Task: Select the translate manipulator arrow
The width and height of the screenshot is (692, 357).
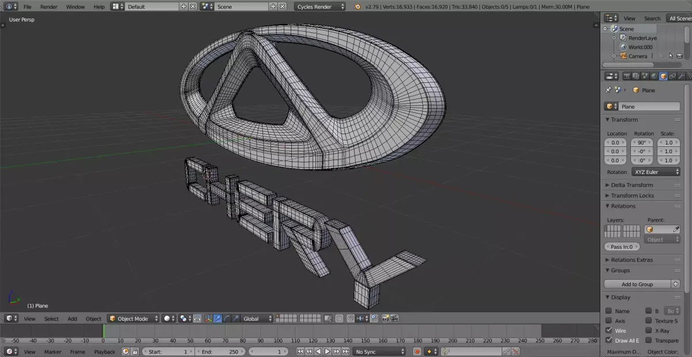Action: [x=217, y=318]
